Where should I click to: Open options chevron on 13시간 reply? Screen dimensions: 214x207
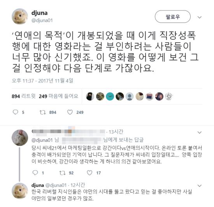200,132
